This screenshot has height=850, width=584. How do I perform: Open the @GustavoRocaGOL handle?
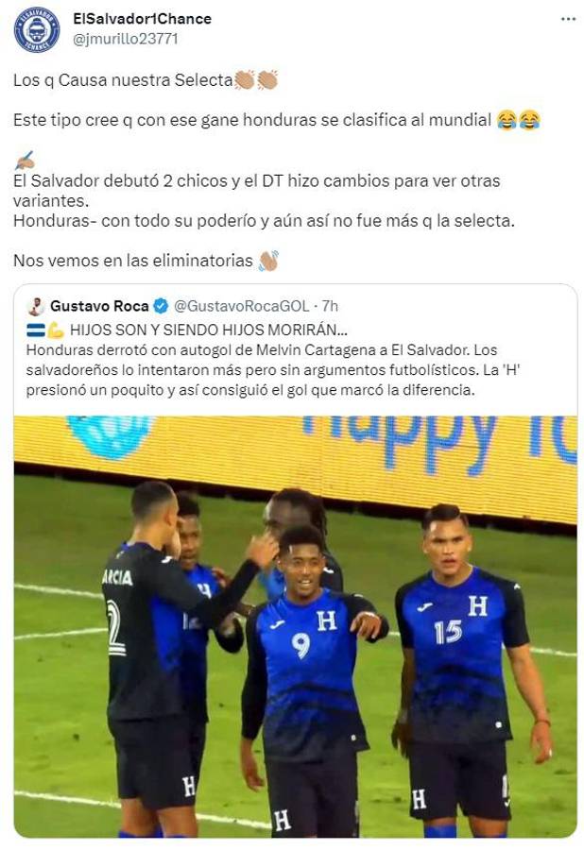[x=241, y=306]
